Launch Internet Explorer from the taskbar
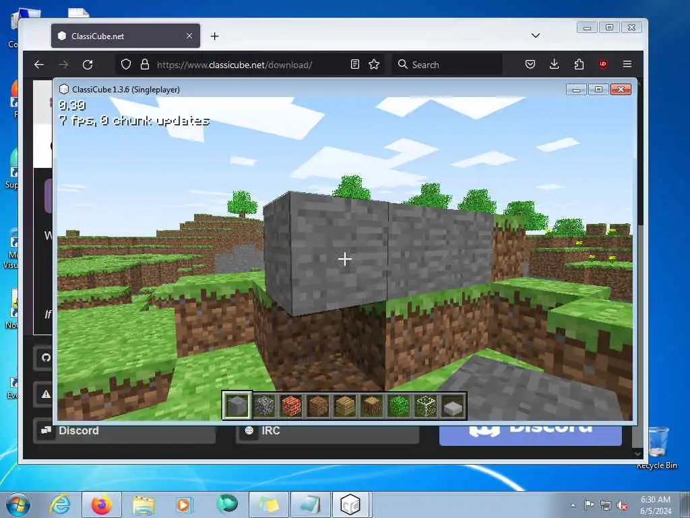 pos(60,505)
